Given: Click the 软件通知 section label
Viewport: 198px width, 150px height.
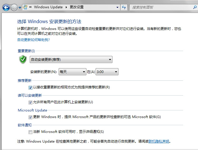Looking at the screenshot, I should 25,125.
